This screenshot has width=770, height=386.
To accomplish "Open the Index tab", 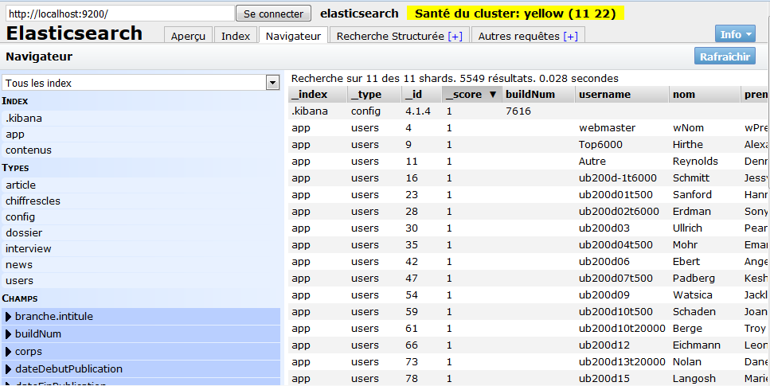I will (x=235, y=37).
